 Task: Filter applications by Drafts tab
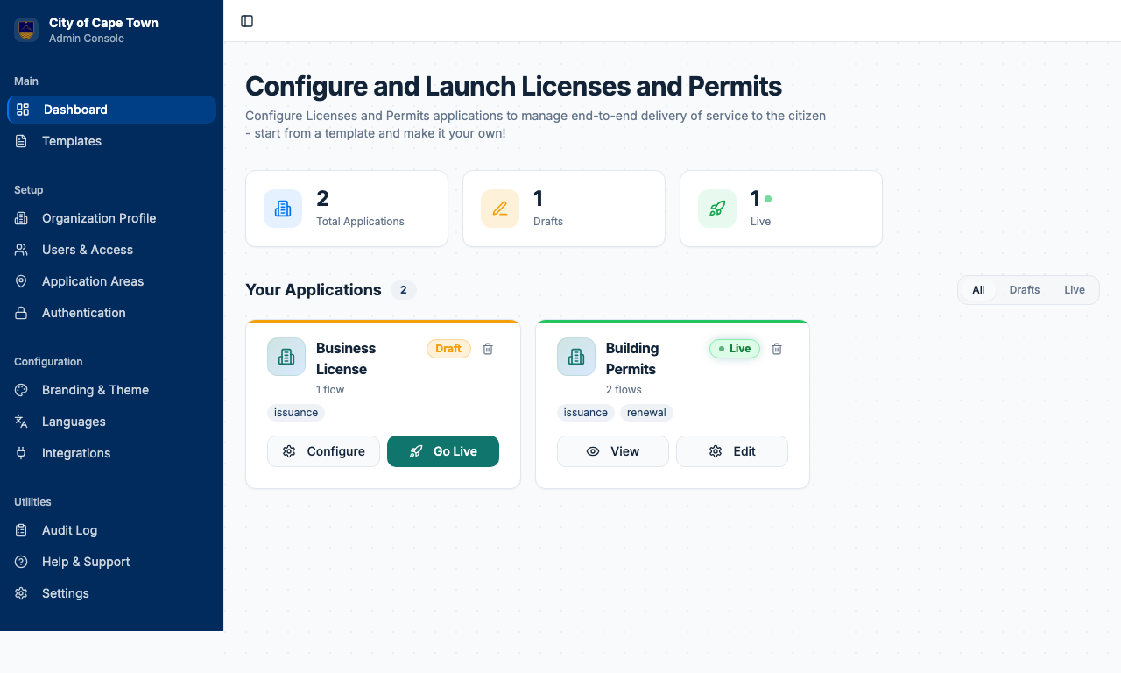[1025, 290]
